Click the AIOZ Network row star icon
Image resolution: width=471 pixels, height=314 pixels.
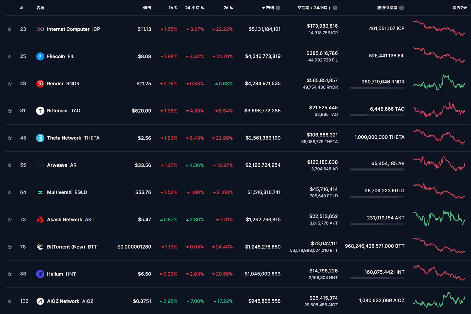click(10, 301)
